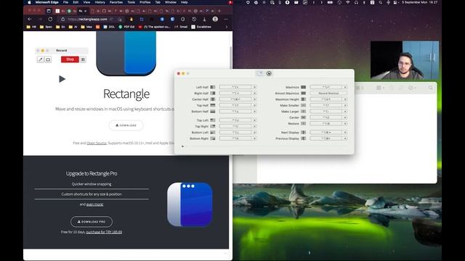Open the Excalidraw bookmark
465x261 pixels.
201,27
